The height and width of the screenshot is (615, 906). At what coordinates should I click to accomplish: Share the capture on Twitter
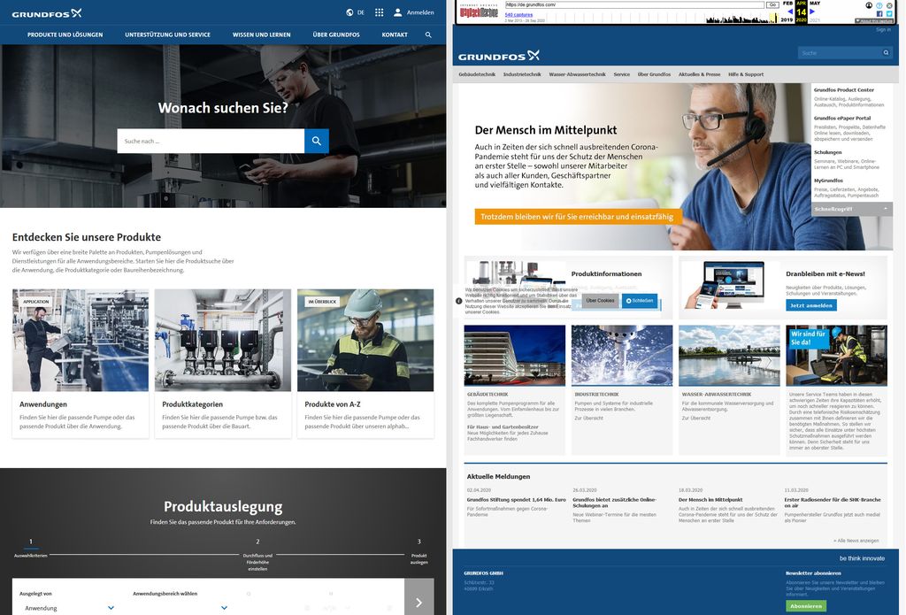tap(889, 14)
